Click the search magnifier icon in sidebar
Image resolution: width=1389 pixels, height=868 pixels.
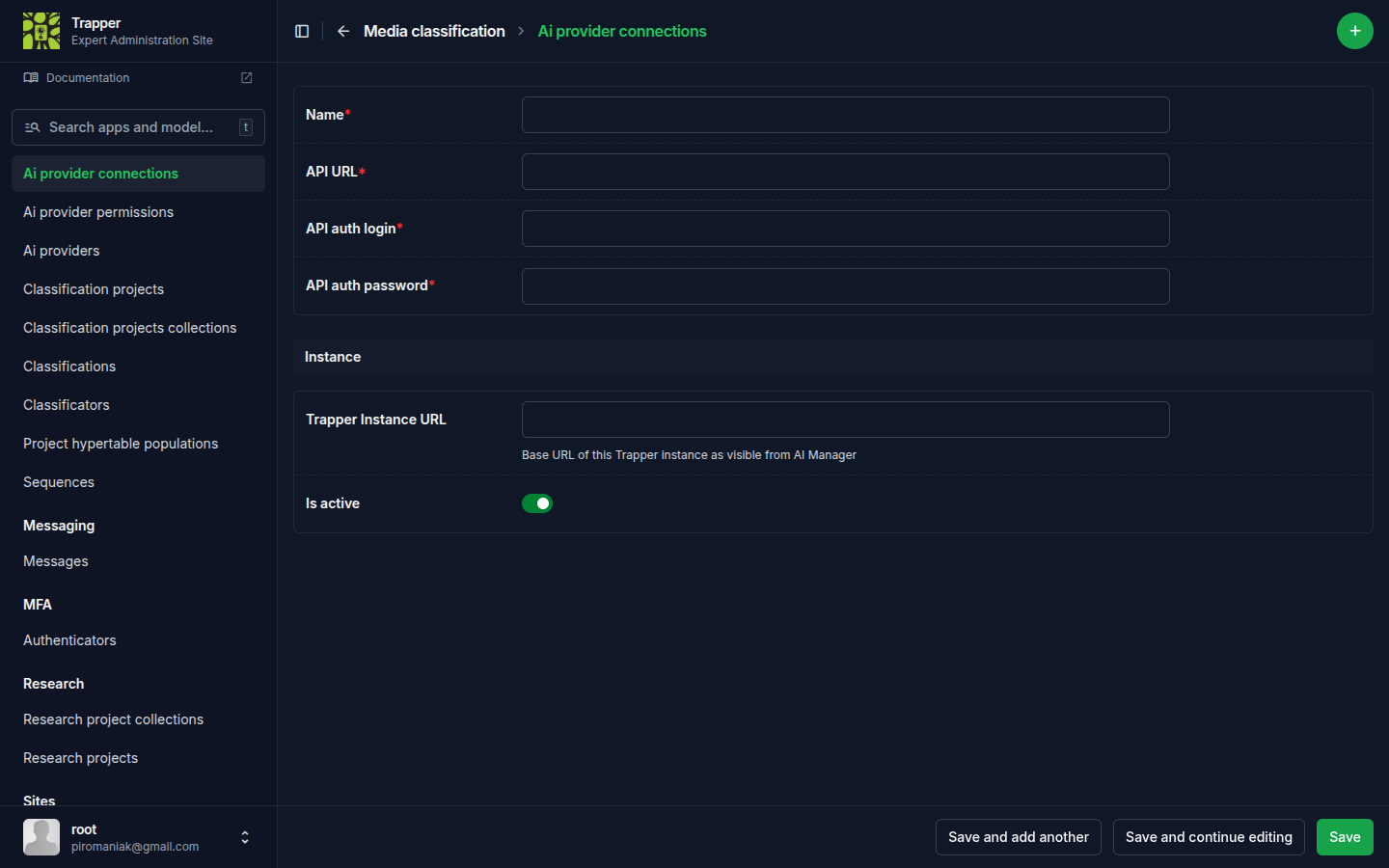tap(32, 127)
